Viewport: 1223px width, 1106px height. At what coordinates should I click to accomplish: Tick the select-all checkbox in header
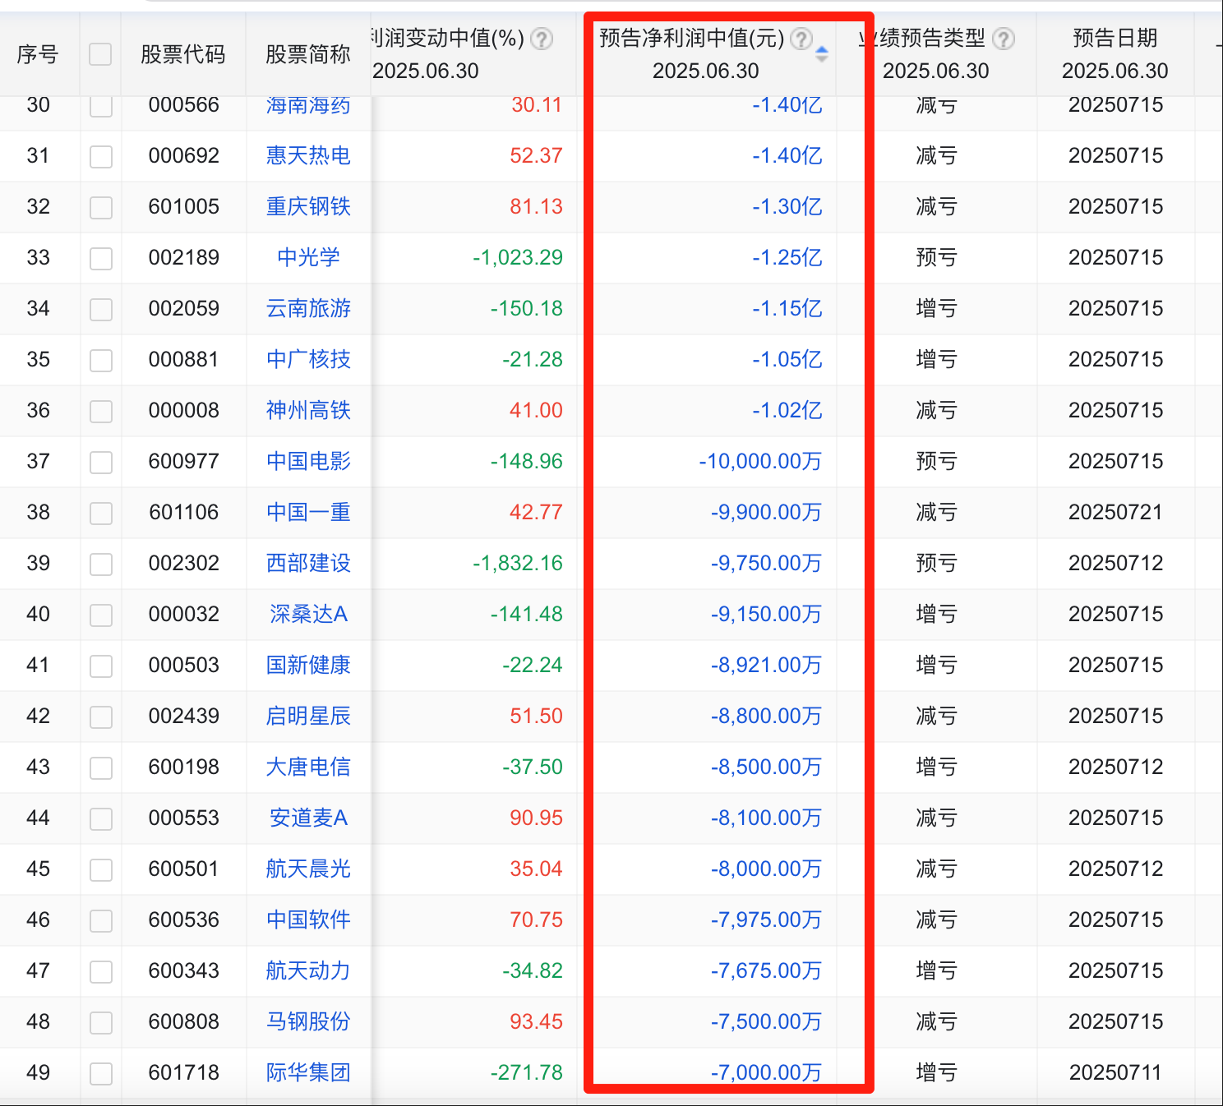[x=100, y=54]
